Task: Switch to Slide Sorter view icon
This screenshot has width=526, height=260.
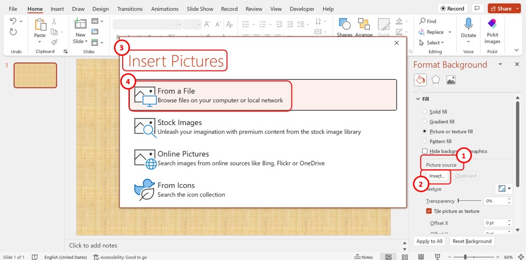Action: coord(405,257)
